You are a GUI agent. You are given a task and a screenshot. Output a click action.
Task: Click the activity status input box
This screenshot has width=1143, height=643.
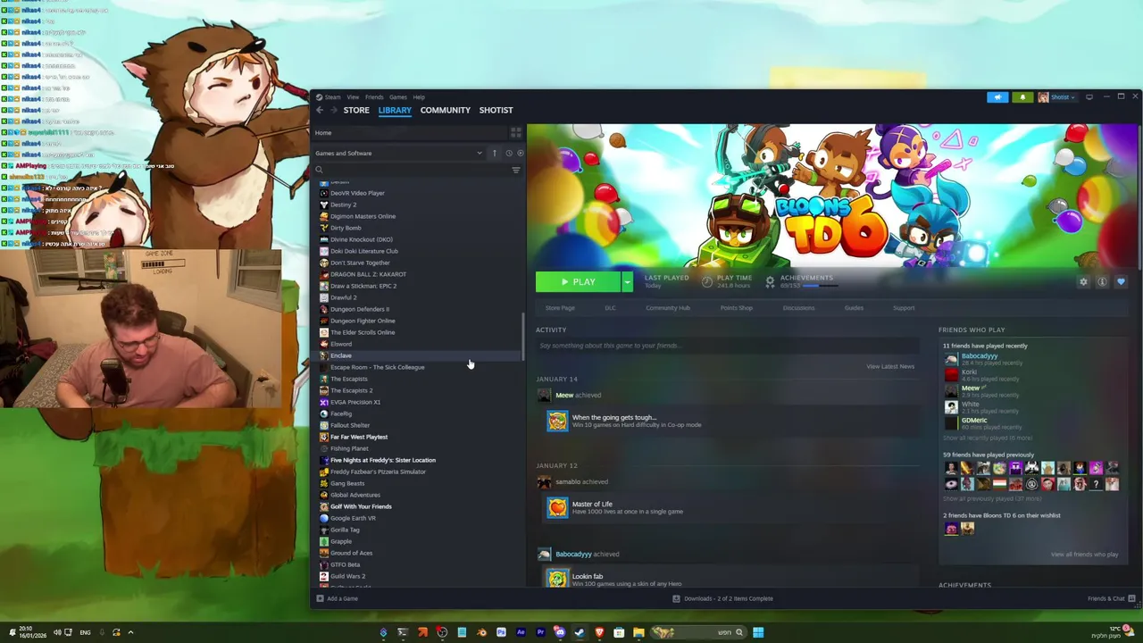point(728,346)
